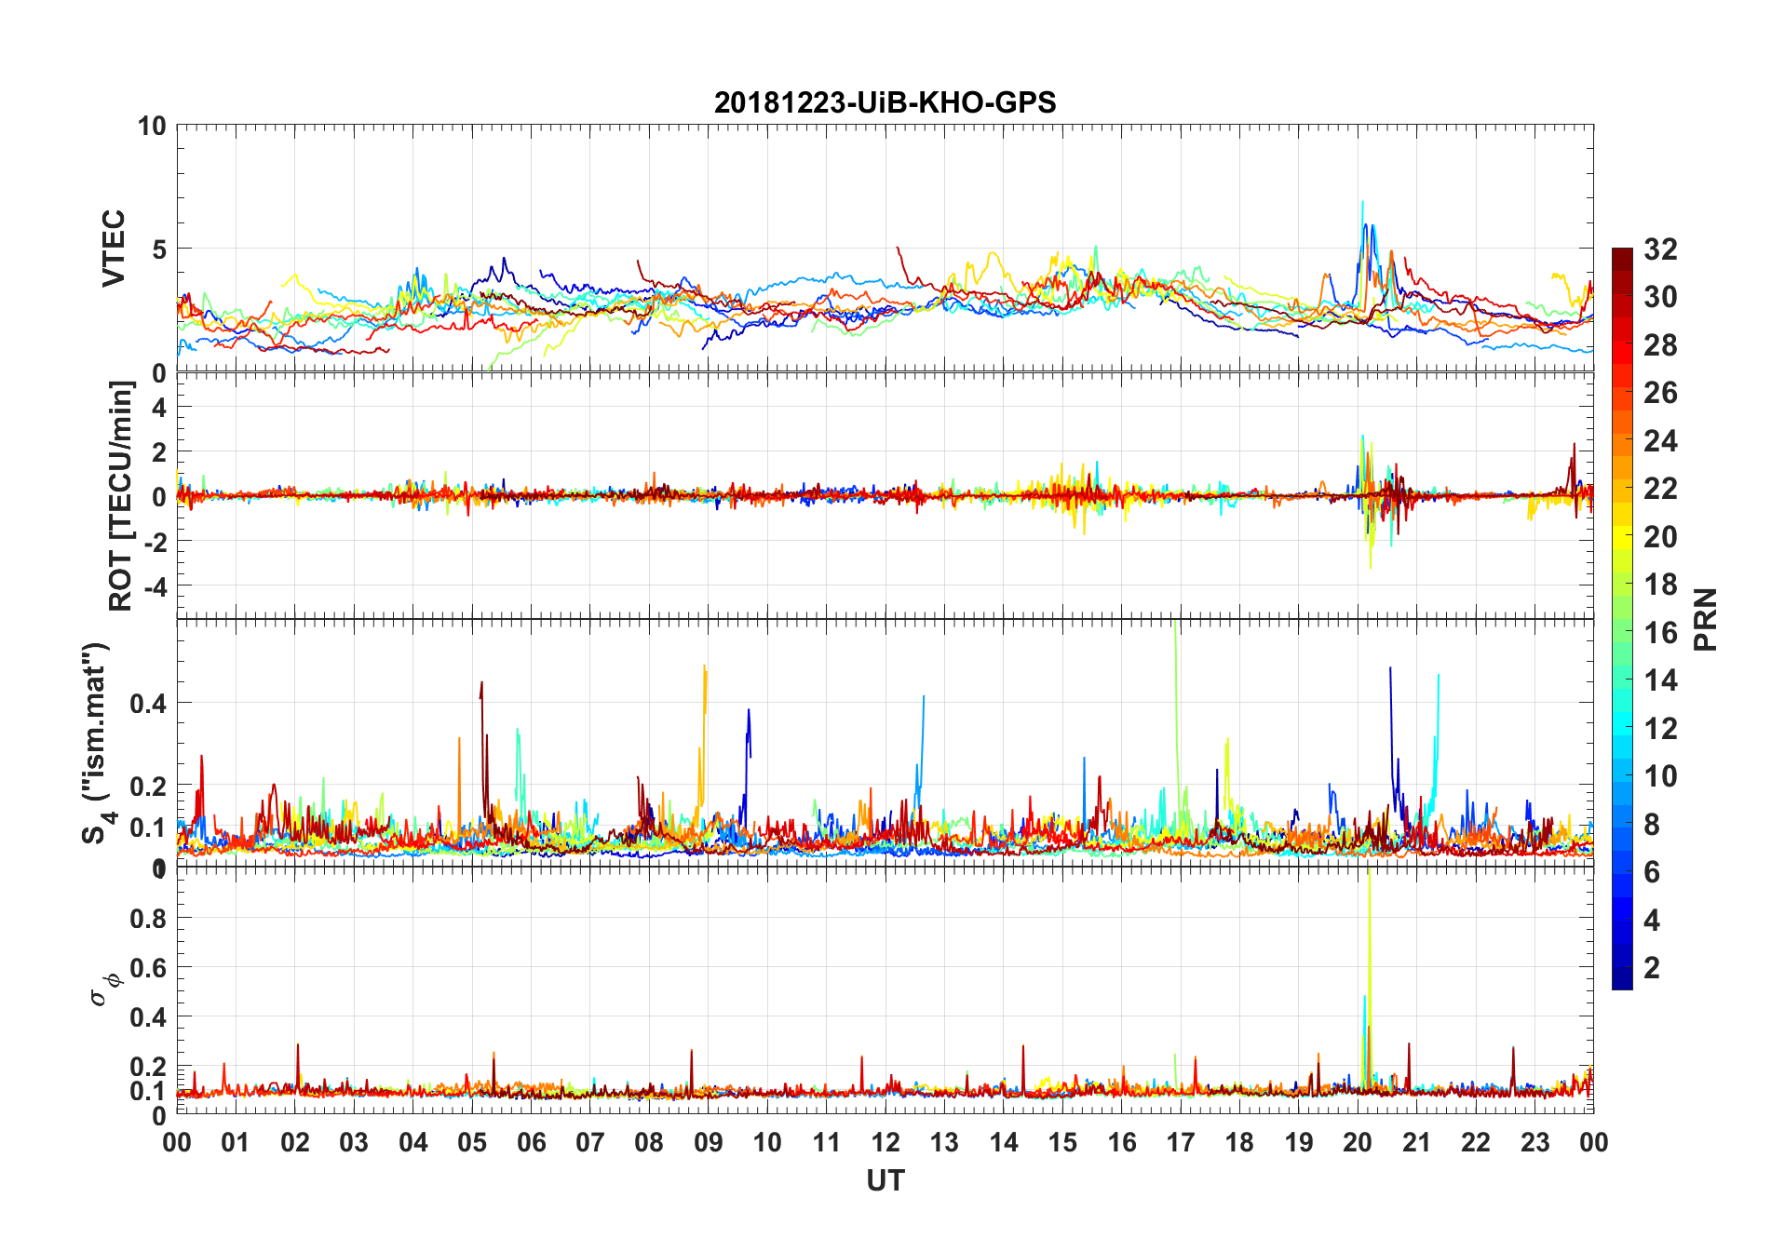Select x-axis hour tick 07
1771x1238 pixels.
pos(590,1142)
